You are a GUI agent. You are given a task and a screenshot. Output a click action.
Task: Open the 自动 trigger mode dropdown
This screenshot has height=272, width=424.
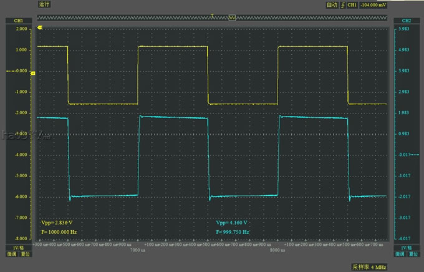[331, 4]
